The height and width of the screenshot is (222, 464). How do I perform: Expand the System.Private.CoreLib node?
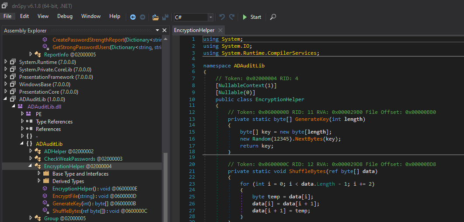click(5, 69)
